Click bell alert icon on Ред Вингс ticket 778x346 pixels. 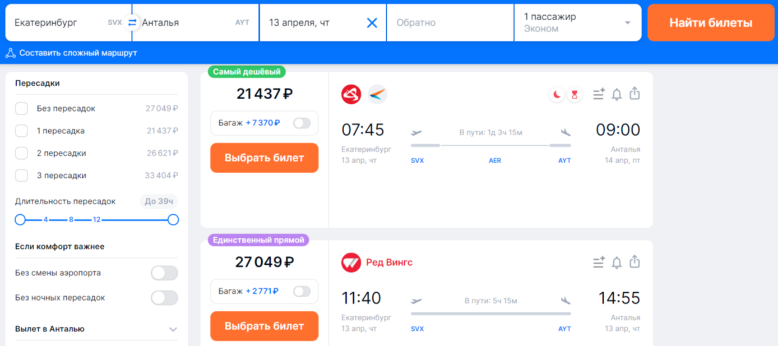(617, 262)
